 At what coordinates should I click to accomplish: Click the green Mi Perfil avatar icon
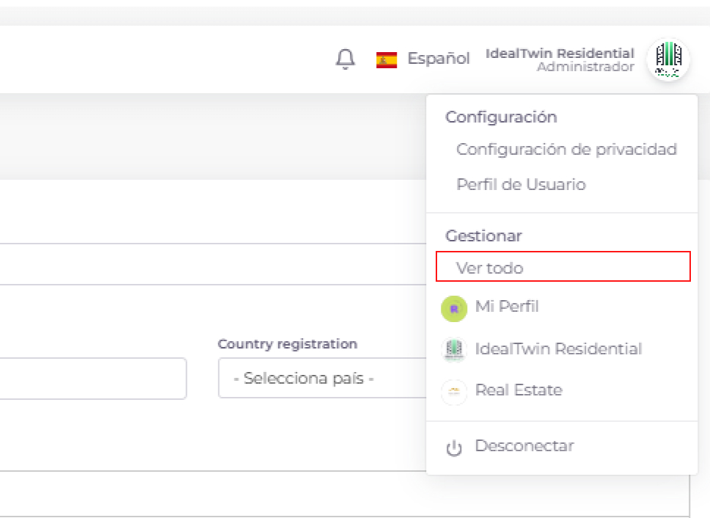[454, 309]
